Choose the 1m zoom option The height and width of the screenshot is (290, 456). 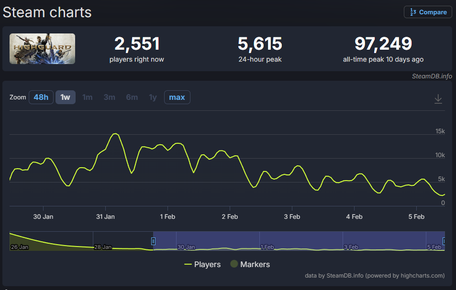point(87,97)
